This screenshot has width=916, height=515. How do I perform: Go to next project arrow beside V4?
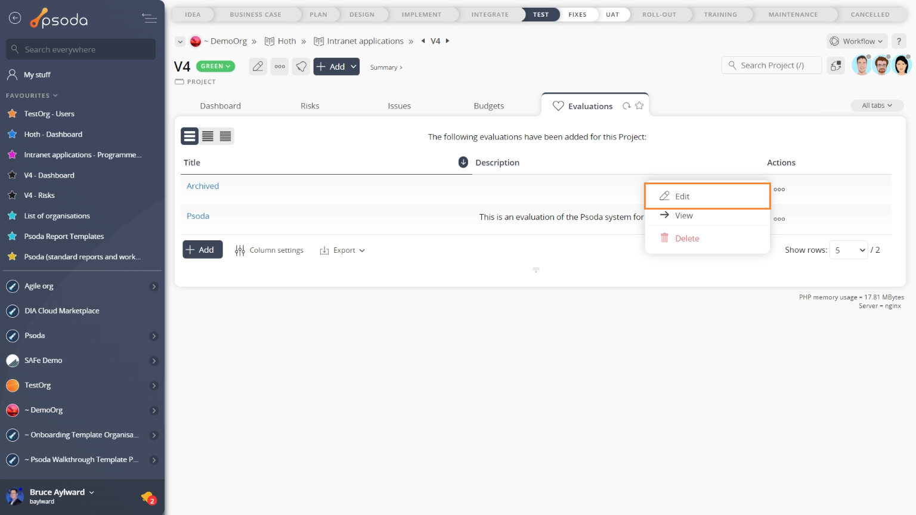pyautogui.click(x=447, y=41)
